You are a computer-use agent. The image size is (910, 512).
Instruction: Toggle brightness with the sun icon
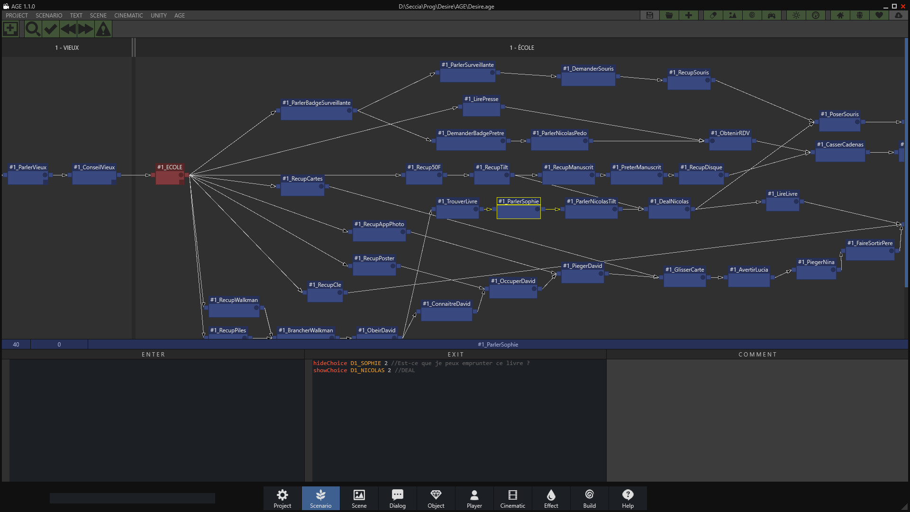pos(796,15)
